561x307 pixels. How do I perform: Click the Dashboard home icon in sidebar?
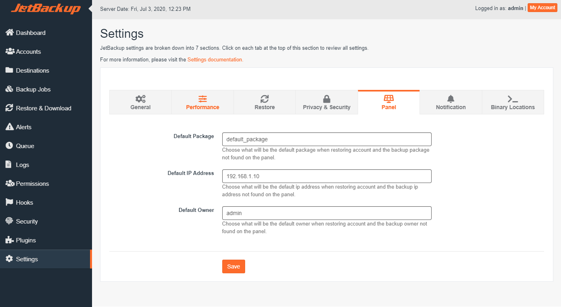click(10, 33)
